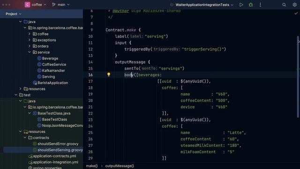This screenshot has height=169, width=300.
Task: Click the green inspection checkmark in editor
Action: click(296, 14)
